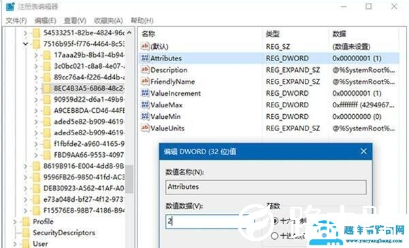The image size is (409, 248).
Task: Expand the 89cc76a4-f226-4d4b subkey
Action: click(36, 77)
